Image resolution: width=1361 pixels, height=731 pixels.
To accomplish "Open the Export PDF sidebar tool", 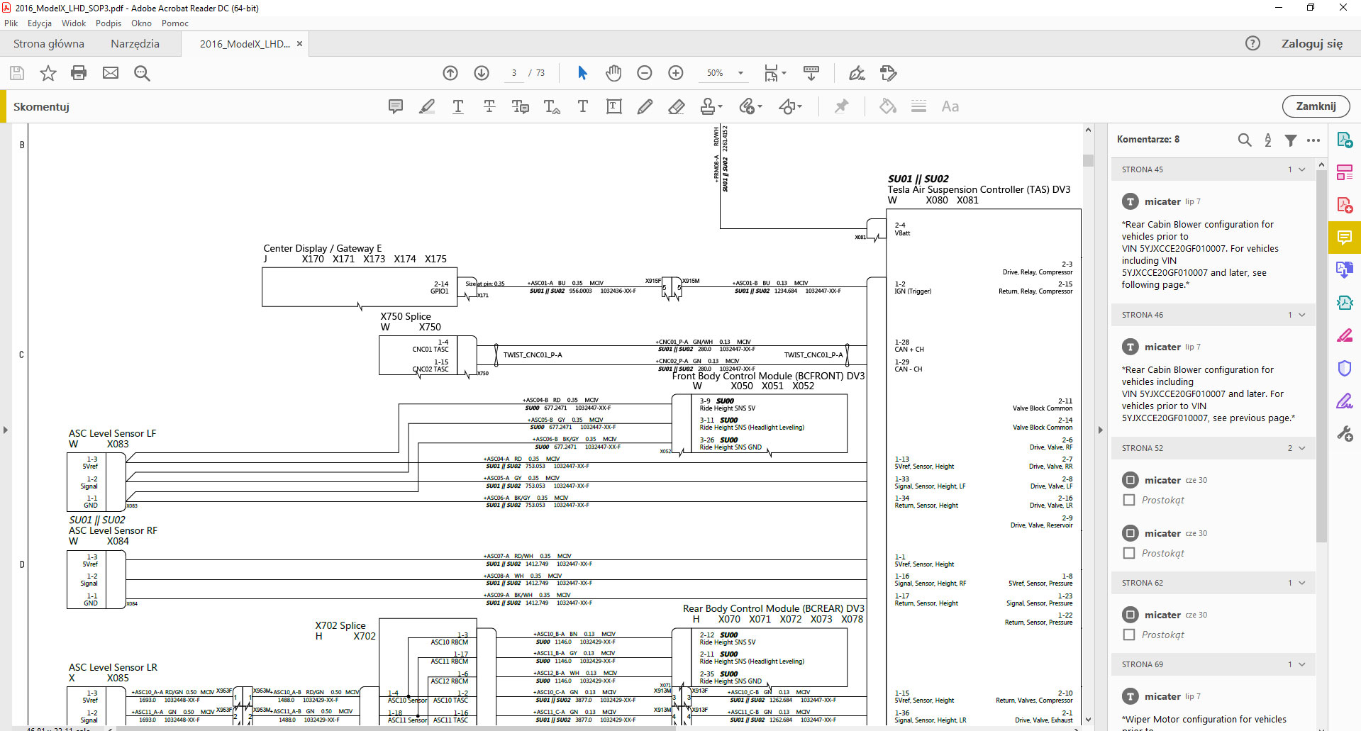I will (1345, 140).
